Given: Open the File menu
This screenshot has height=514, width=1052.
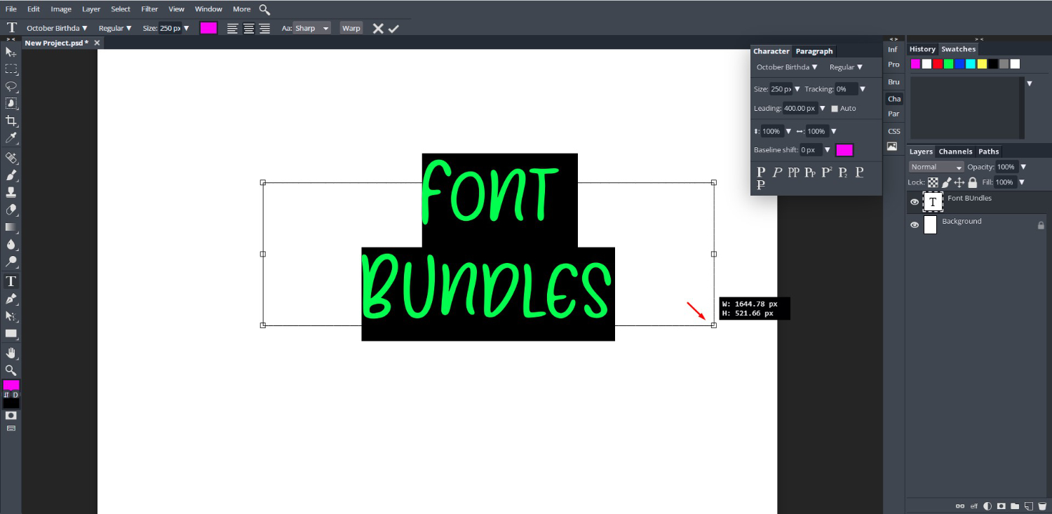Looking at the screenshot, I should 11,9.
